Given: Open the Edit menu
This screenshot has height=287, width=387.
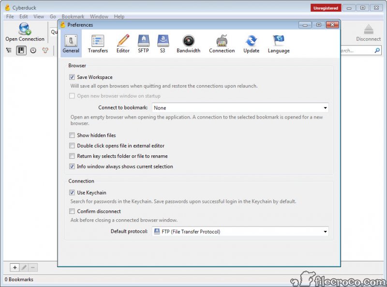Looking at the screenshot, I should pyautogui.click(x=23, y=16).
